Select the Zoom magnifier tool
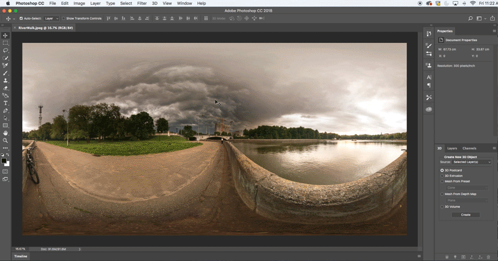This screenshot has width=498, height=261. point(6,140)
